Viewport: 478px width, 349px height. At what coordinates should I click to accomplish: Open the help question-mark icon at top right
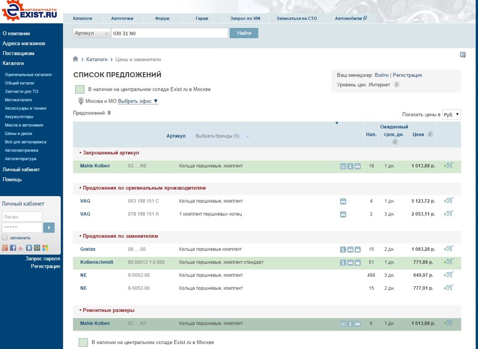463,55
